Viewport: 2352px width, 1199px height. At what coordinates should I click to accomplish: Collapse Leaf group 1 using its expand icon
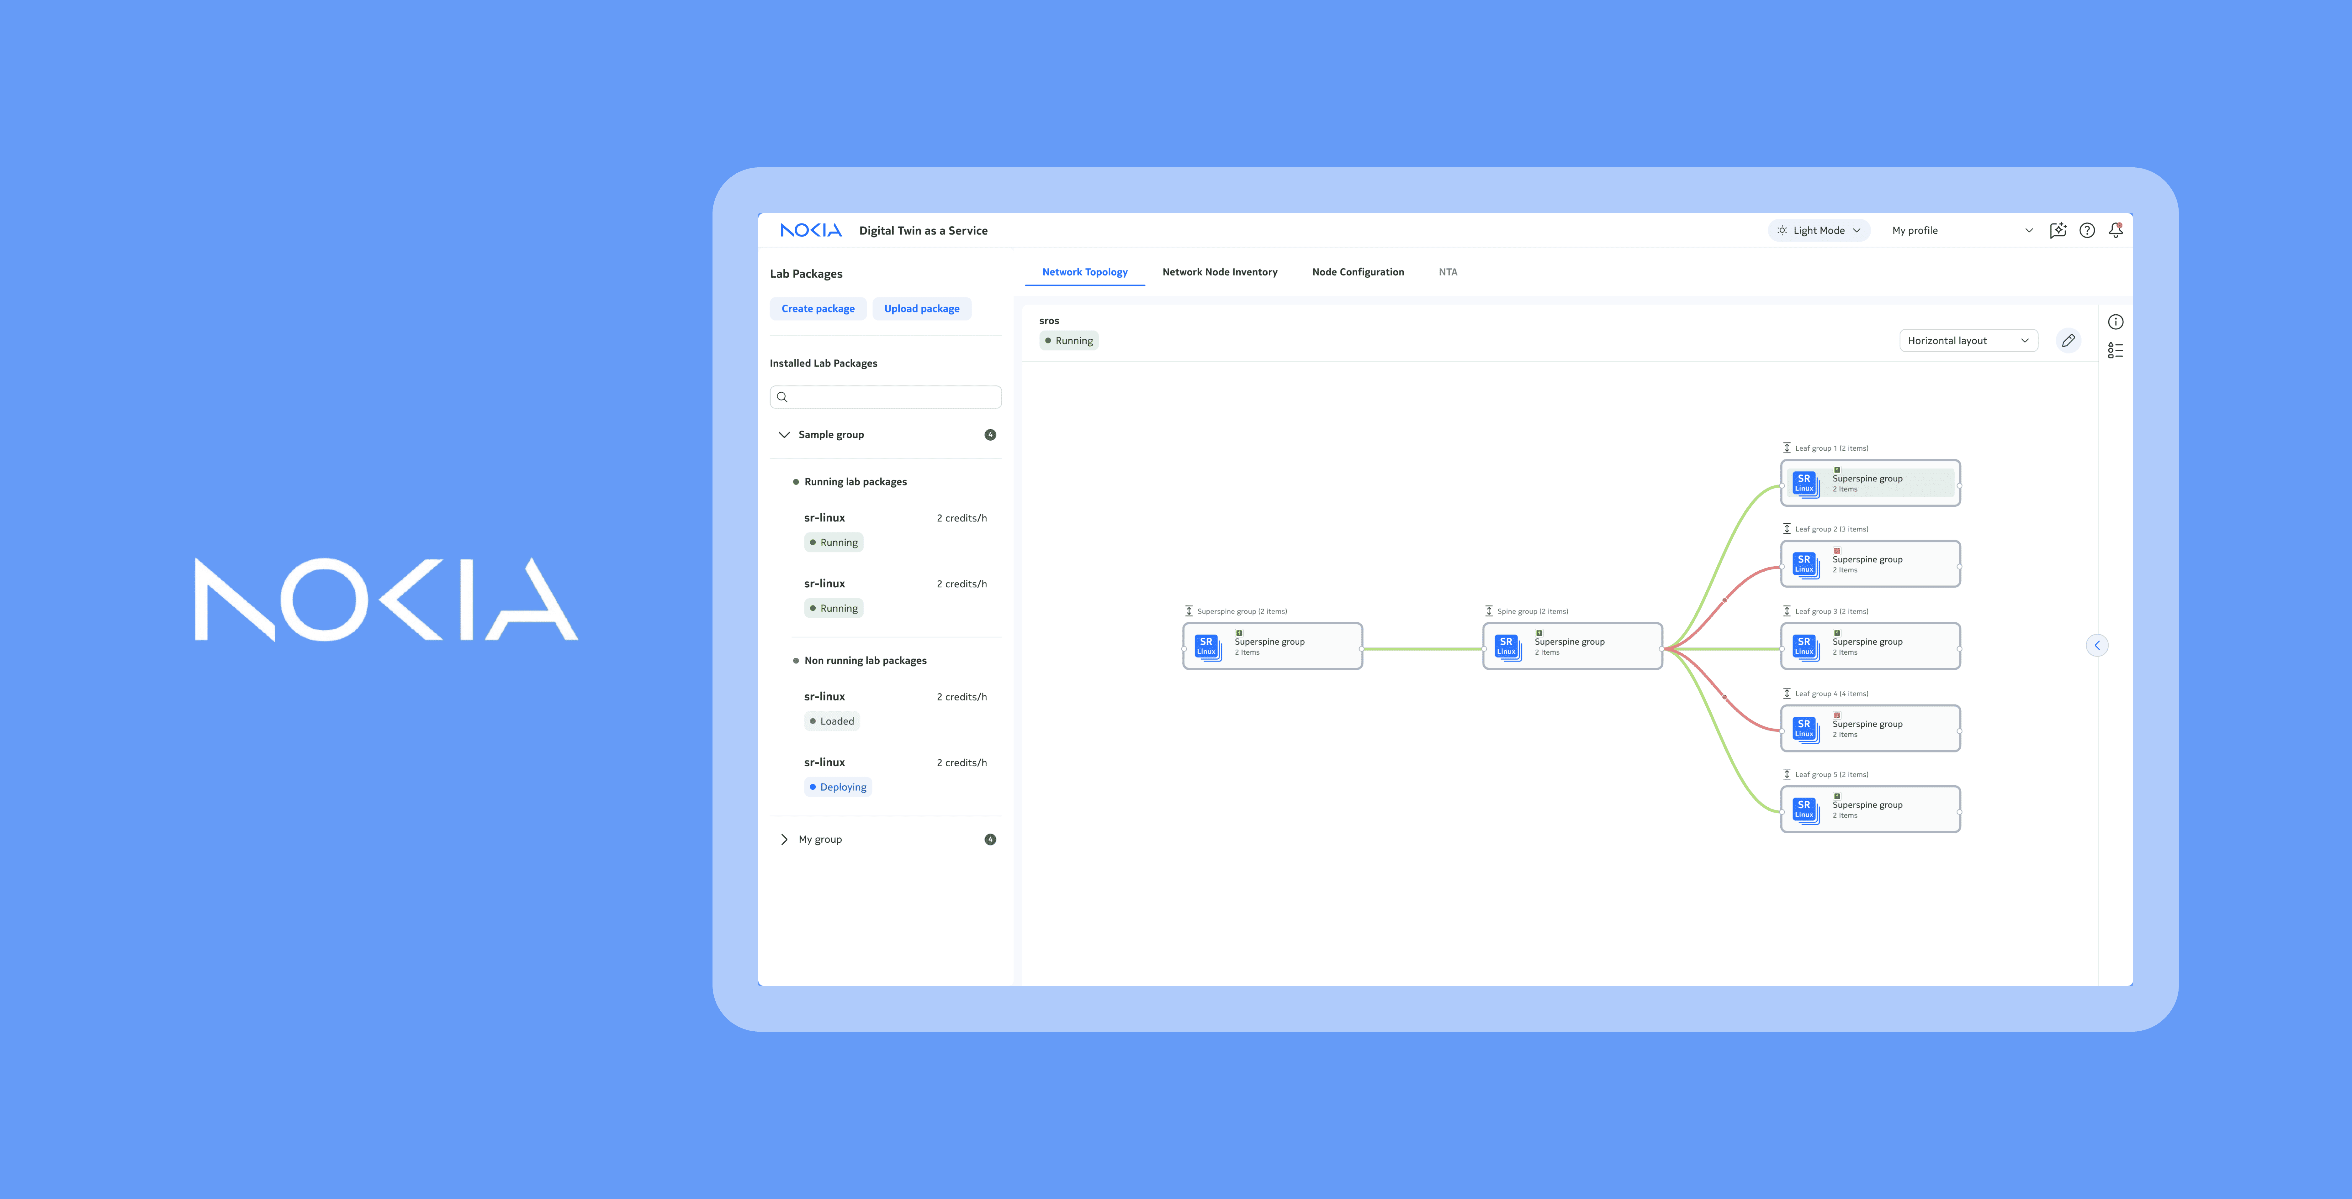point(1787,448)
